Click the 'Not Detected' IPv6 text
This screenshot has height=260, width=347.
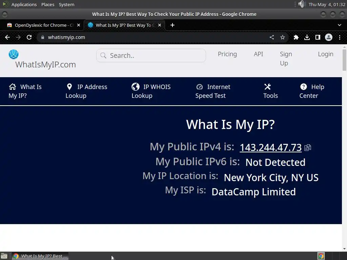click(275, 162)
